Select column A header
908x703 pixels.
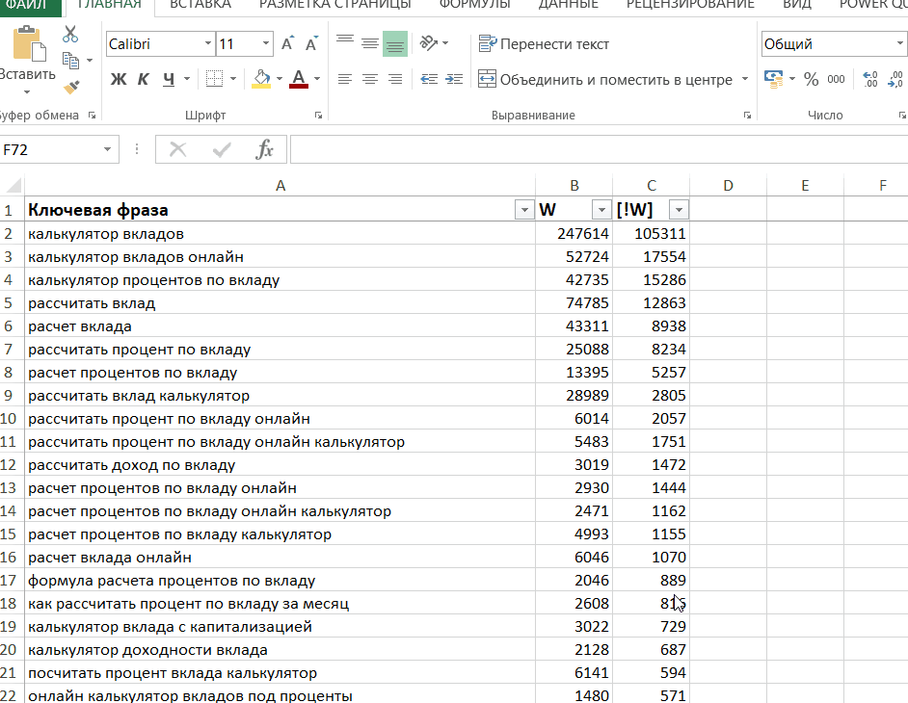[x=280, y=185]
